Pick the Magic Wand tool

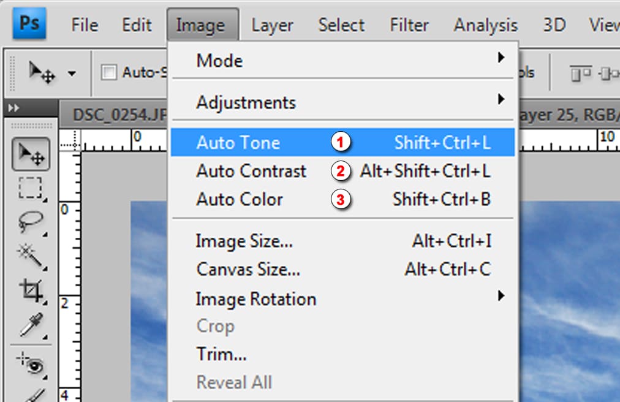(31, 256)
